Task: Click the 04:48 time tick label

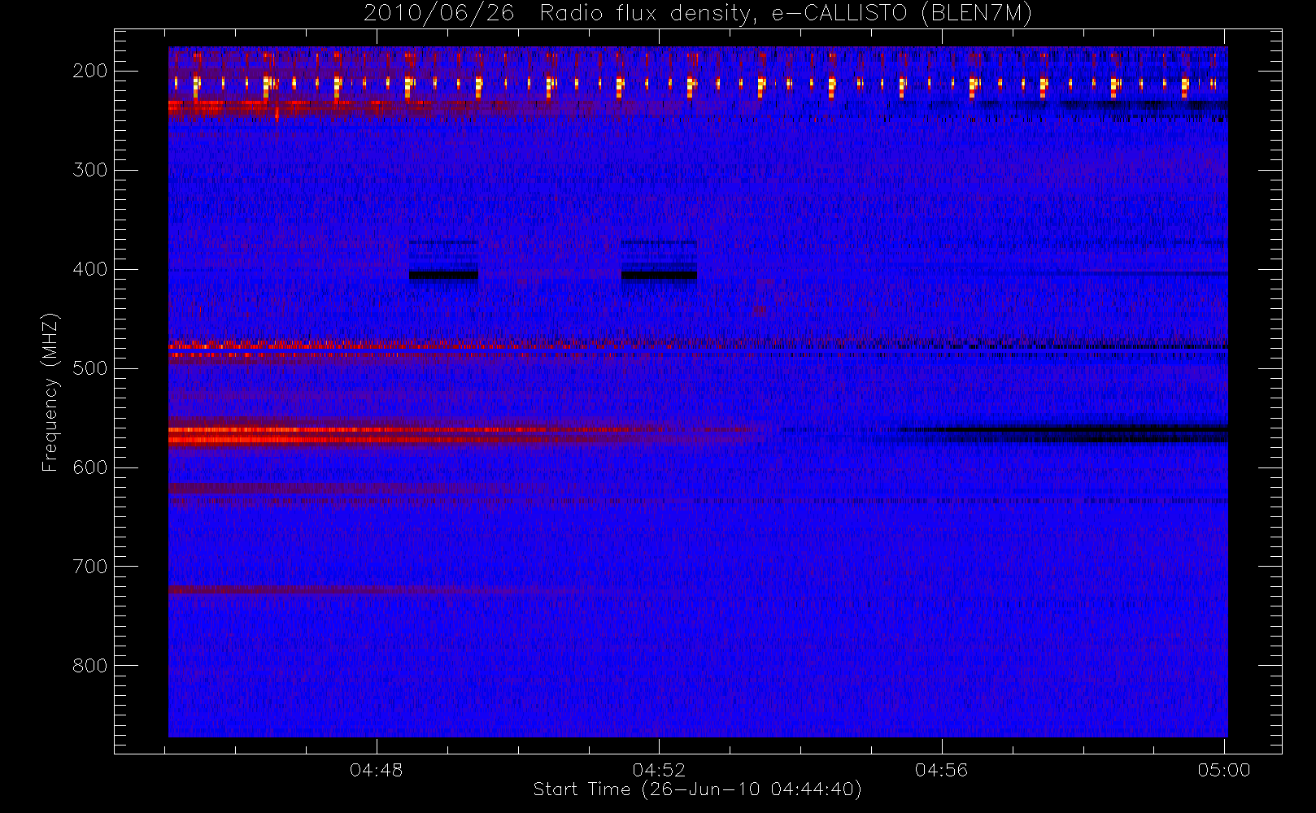Action: [x=376, y=770]
